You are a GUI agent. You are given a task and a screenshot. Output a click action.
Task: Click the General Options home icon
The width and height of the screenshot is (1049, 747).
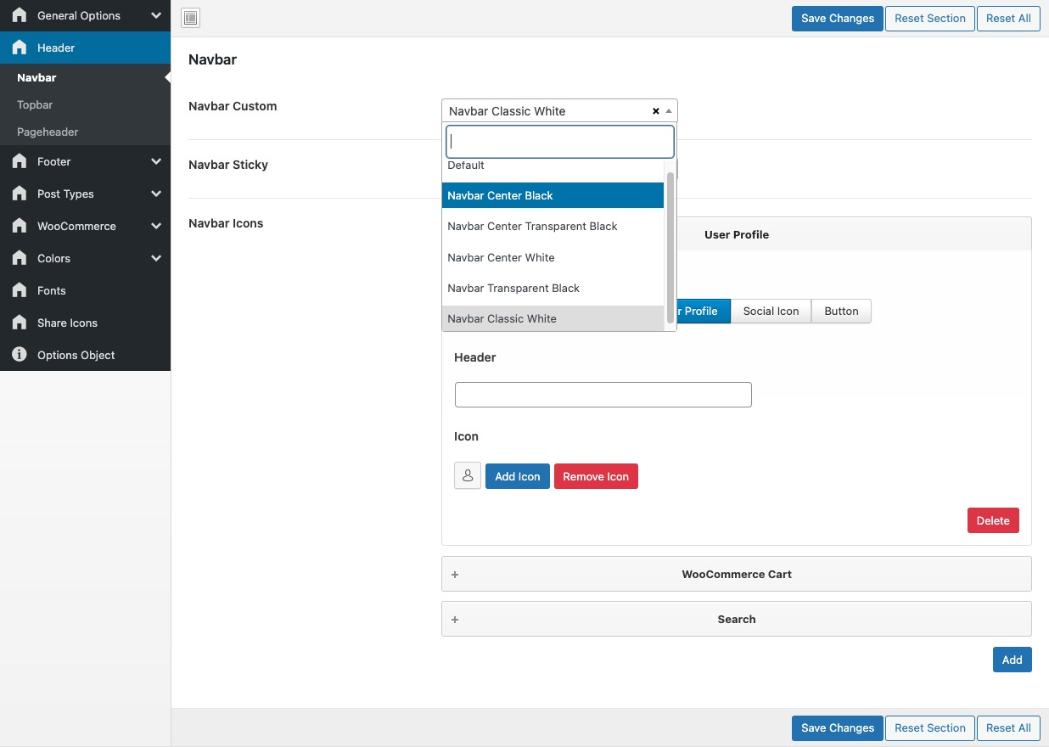pyautogui.click(x=20, y=15)
